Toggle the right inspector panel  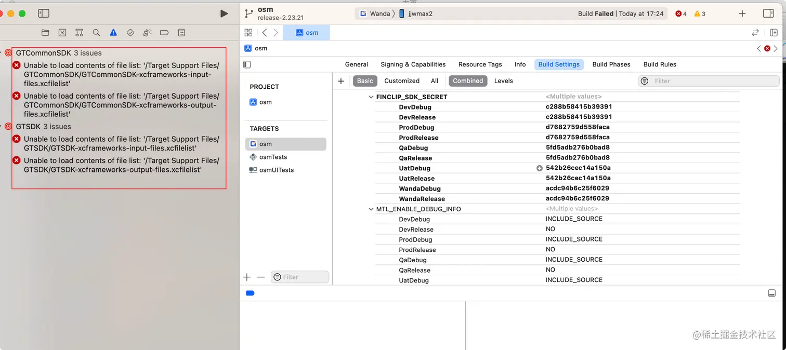click(x=768, y=14)
